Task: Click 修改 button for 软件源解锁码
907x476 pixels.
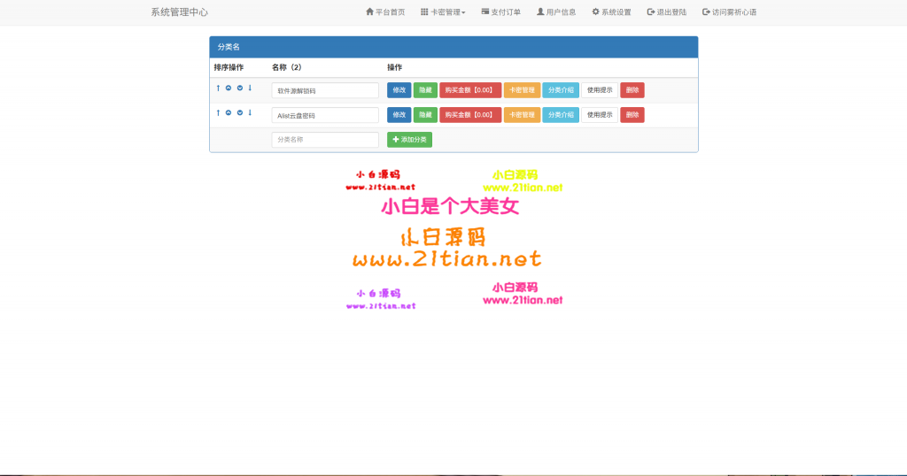Action: pyautogui.click(x=399, y=90)
